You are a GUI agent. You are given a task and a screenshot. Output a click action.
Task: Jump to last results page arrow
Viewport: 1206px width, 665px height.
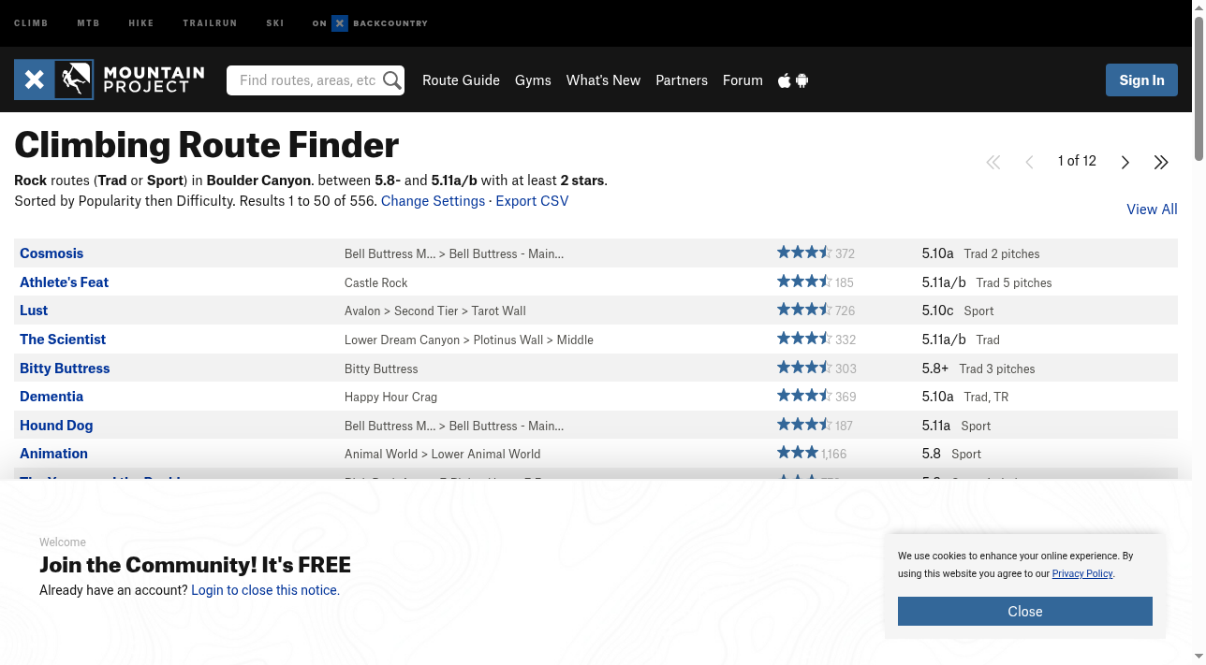coord(1161,162)
